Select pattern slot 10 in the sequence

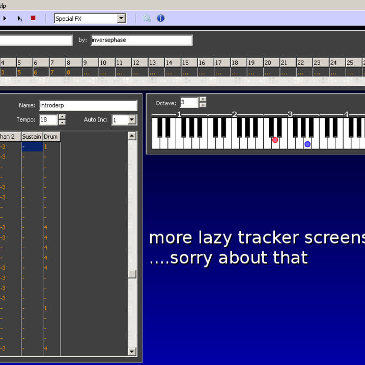point(103,72)
